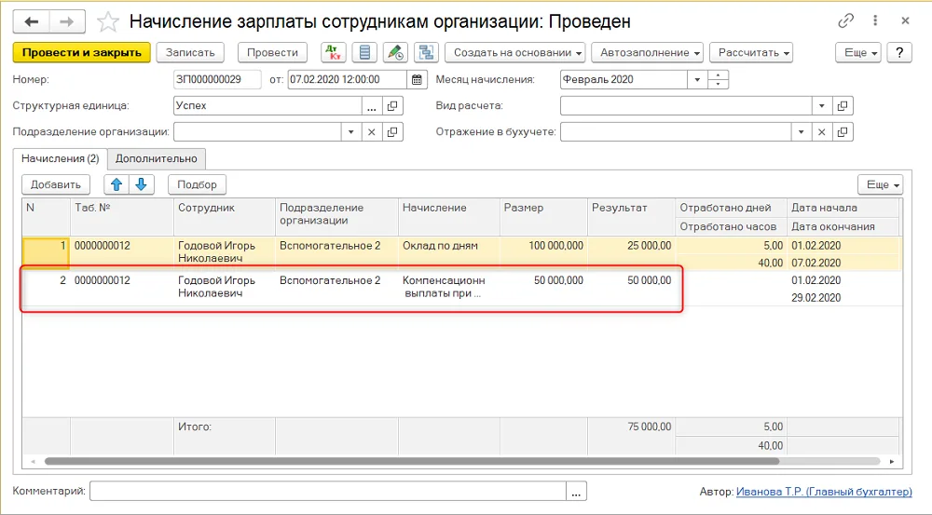This screenshot has width=932, height=515.
Task: Expand the Подразделение организации dropdown
Action: (x=350, y=132)
